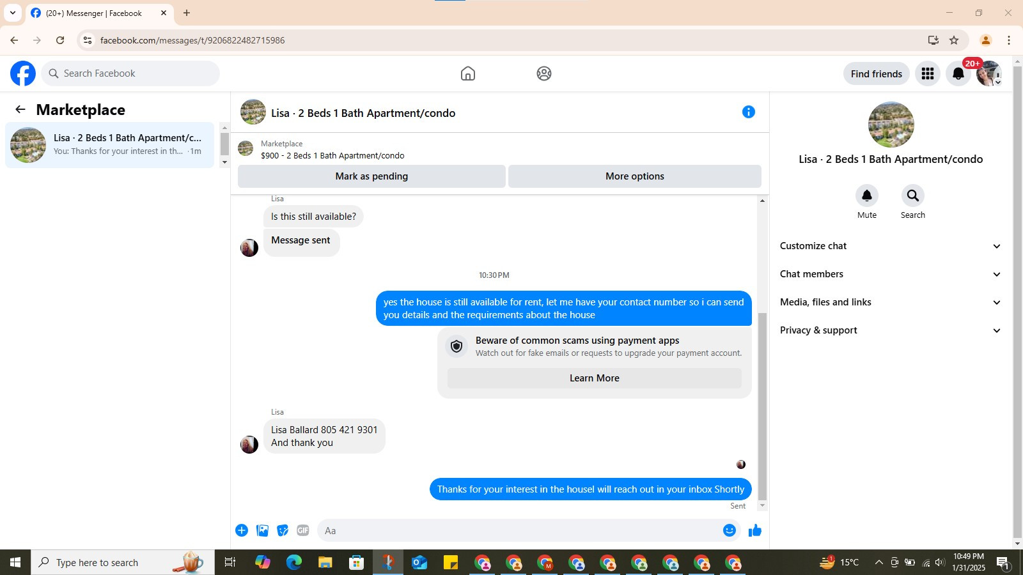Screen dimensions: 1023x575
Task: Open the Windows Start menu
Action: click(15, 562)
